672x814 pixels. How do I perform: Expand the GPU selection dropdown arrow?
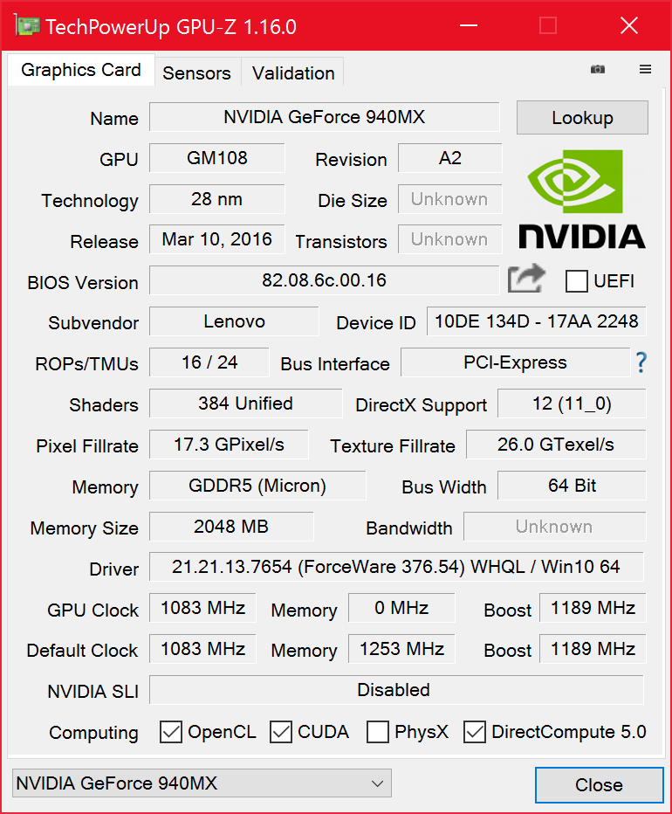pos(378,783)
